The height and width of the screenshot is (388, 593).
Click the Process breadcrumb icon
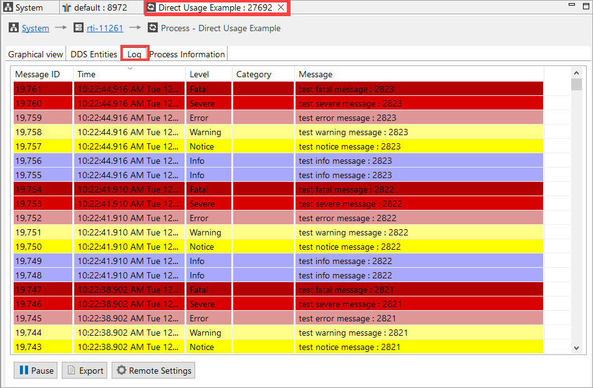(153, 27)
